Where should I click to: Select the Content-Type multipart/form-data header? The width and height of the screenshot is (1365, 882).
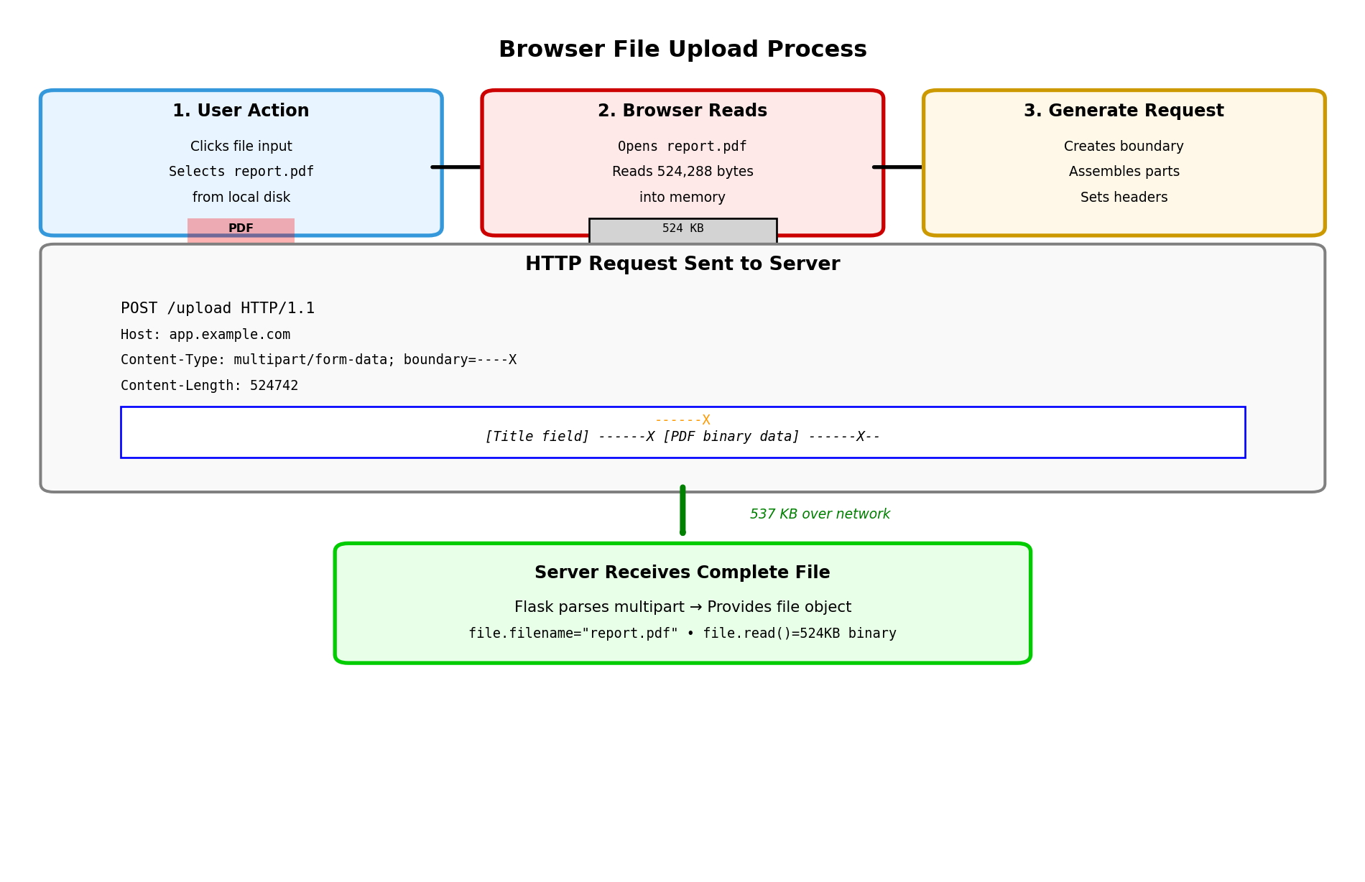(318, 360)
